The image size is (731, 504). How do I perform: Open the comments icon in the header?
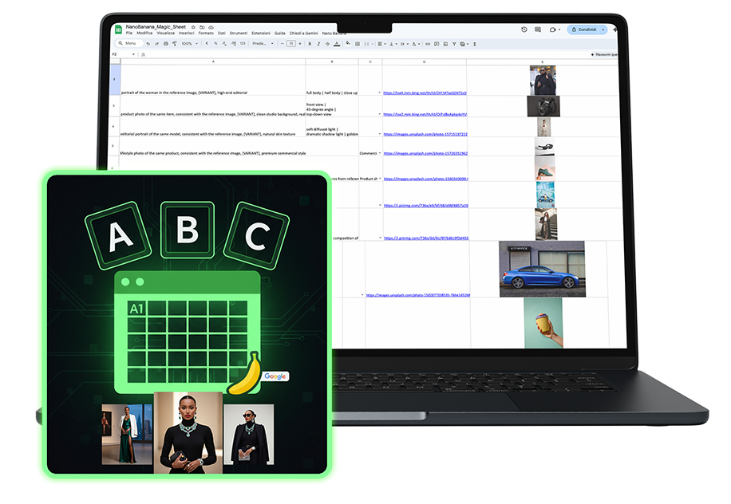538,30
